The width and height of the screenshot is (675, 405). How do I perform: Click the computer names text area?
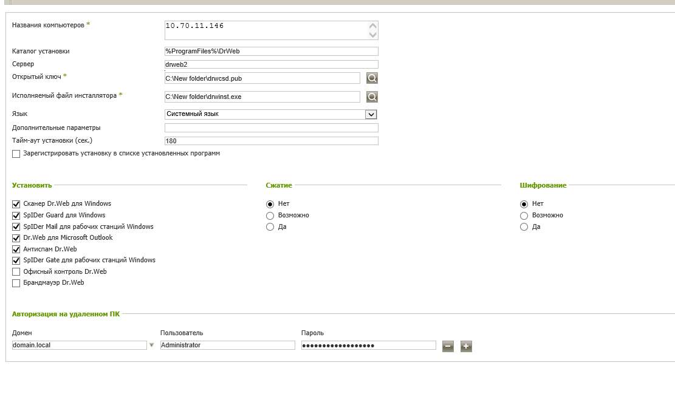coord(271,30)
